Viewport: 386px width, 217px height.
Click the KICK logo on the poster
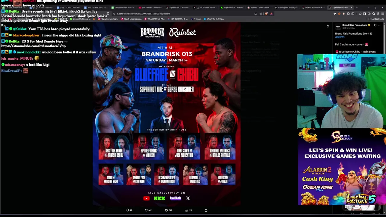pyautogui.click(x=160, y=198)
